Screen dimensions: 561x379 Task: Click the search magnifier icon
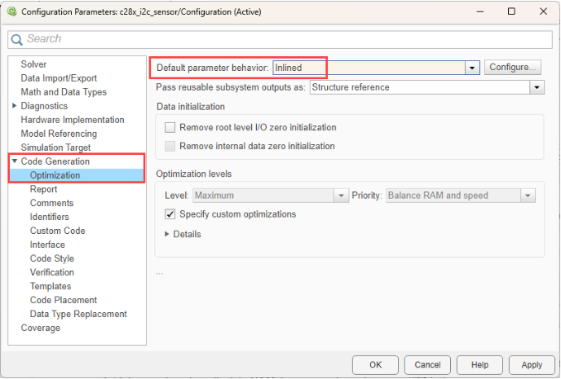coord(17,39)
